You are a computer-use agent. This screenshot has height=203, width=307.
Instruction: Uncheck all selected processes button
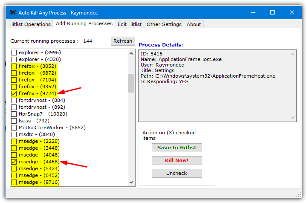click(177, 173)
